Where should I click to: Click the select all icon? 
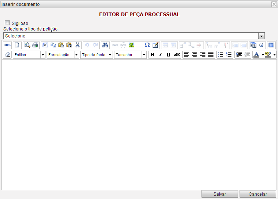click(45, 45)
